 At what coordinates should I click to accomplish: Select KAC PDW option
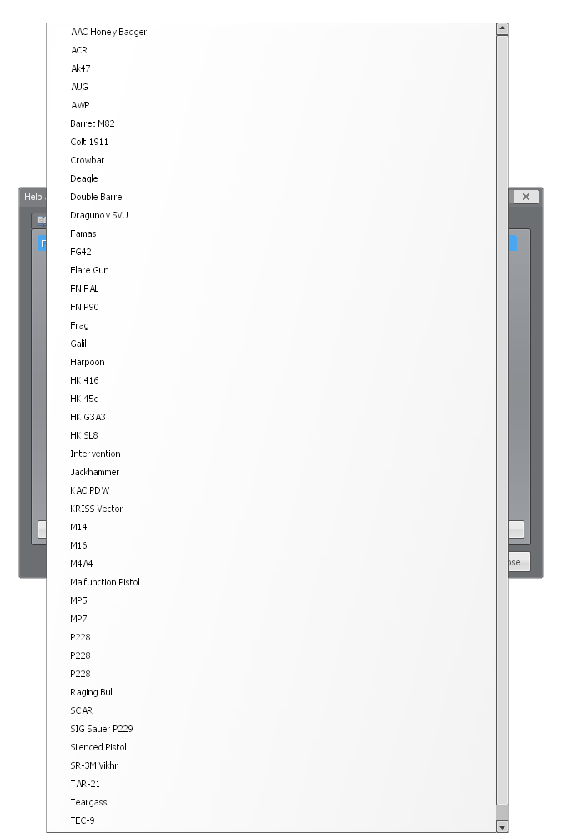(271, 489)
